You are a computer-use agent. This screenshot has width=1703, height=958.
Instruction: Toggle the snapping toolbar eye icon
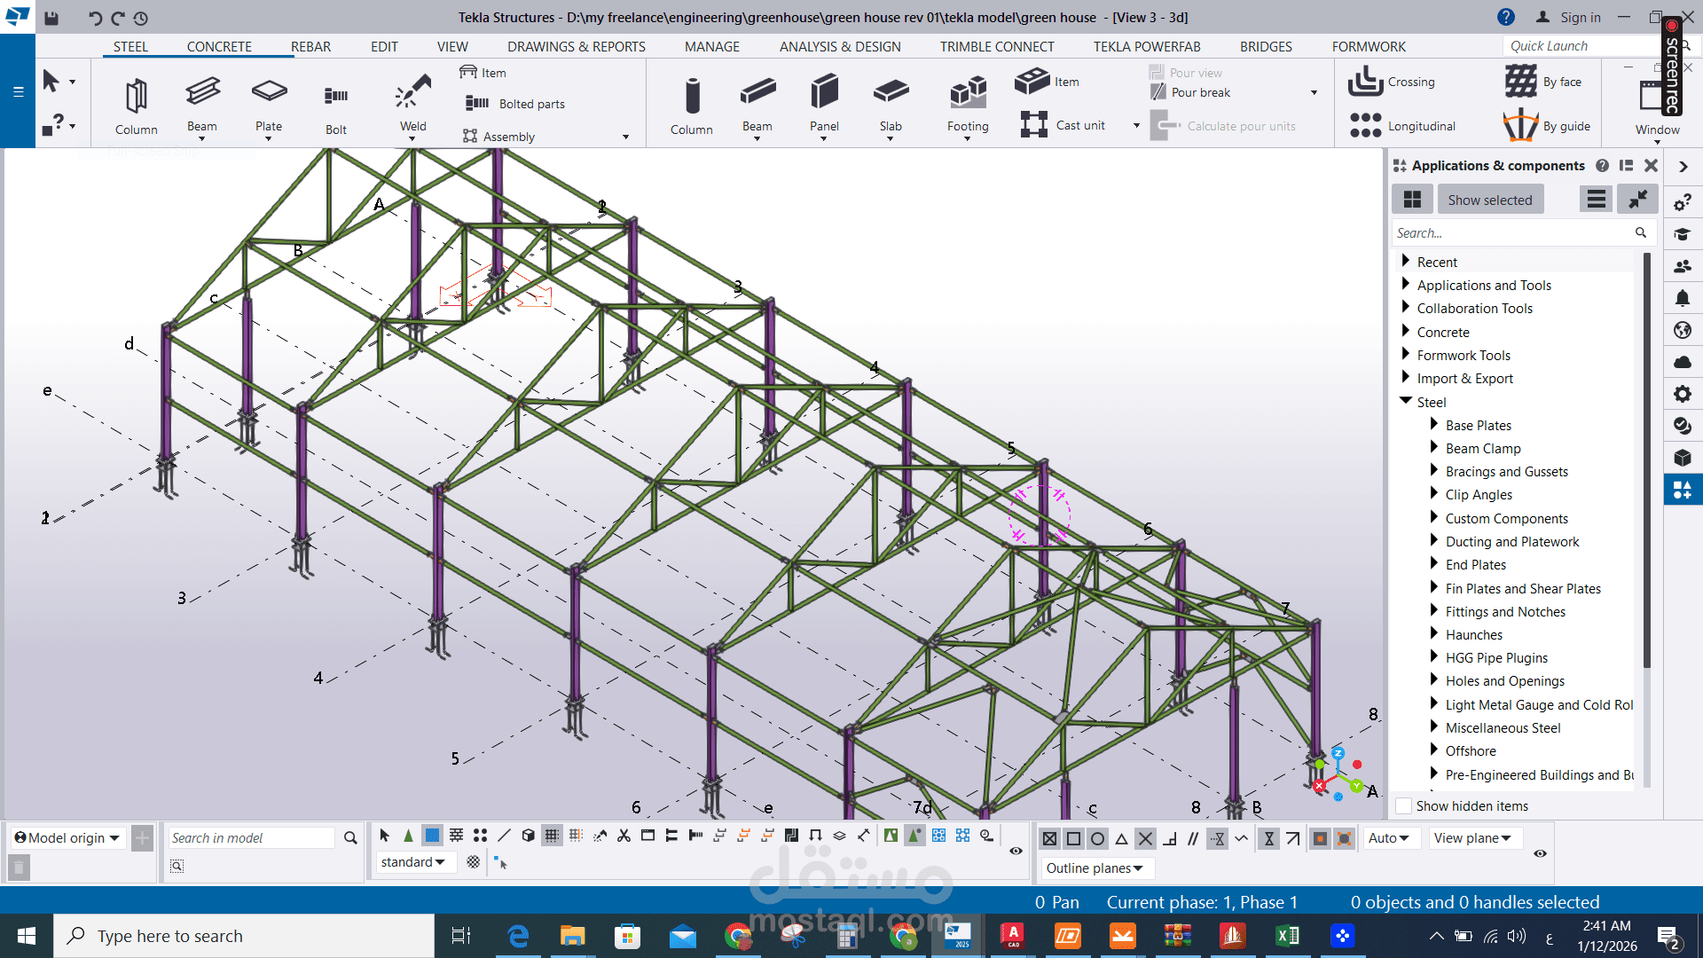point(1540,853)
